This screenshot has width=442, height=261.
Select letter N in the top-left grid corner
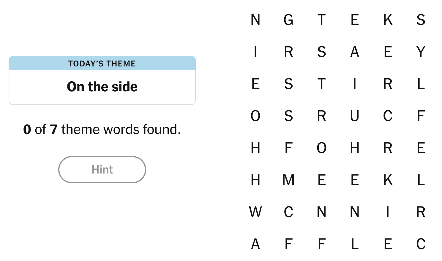255,20
